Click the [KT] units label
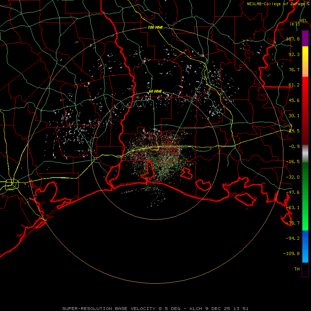Screen dimensions: 311x311 coord(295,24)
